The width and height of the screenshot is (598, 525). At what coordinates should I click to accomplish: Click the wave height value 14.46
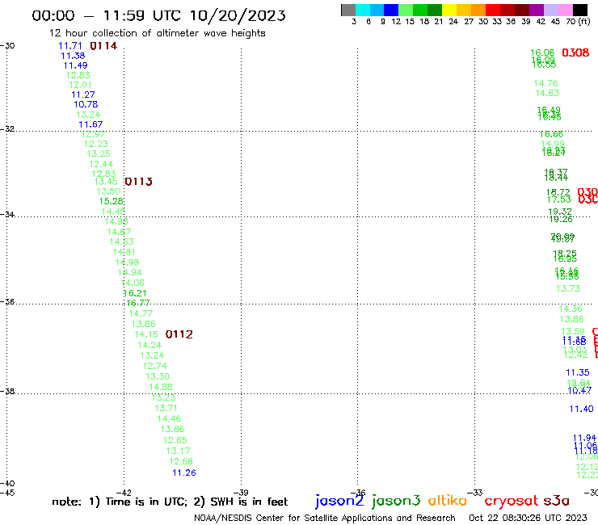[170, 418]
